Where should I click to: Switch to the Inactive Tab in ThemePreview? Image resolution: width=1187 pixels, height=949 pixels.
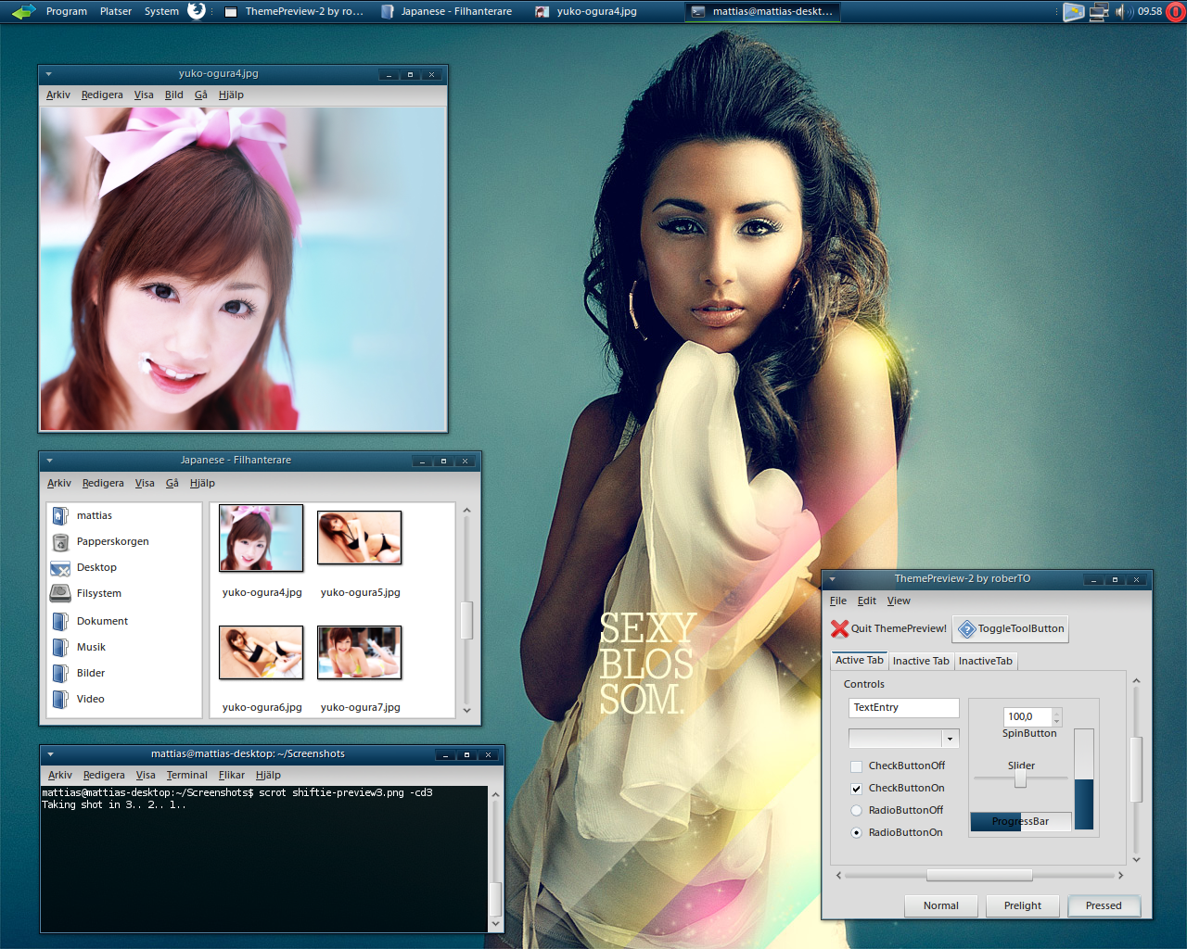pos(921,662)
